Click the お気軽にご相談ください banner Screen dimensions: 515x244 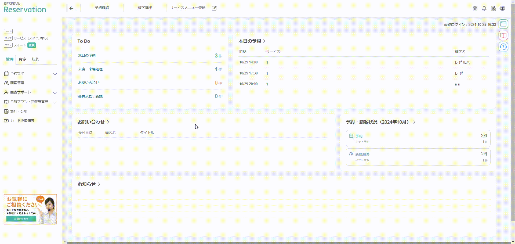(x=30, y=209)
